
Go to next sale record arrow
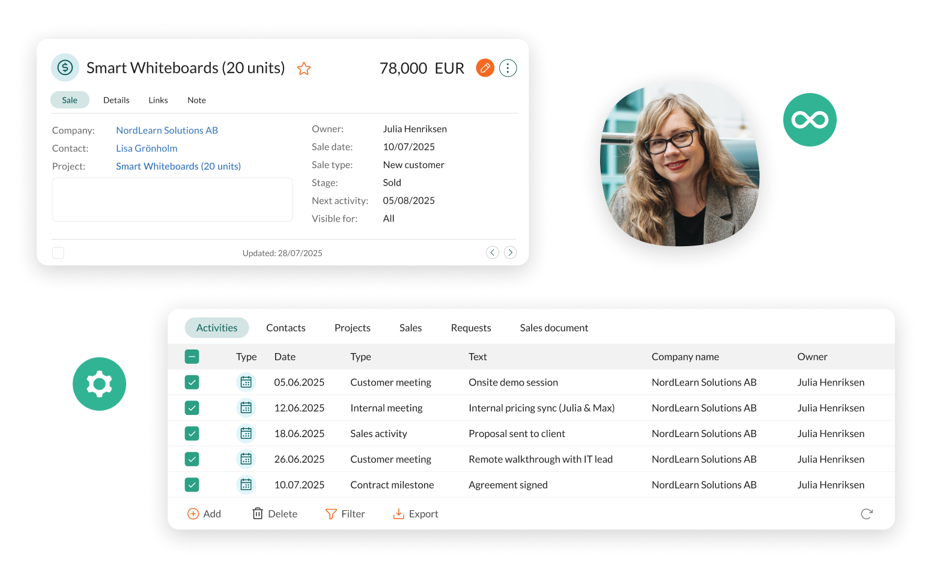[x=510, y=252]
